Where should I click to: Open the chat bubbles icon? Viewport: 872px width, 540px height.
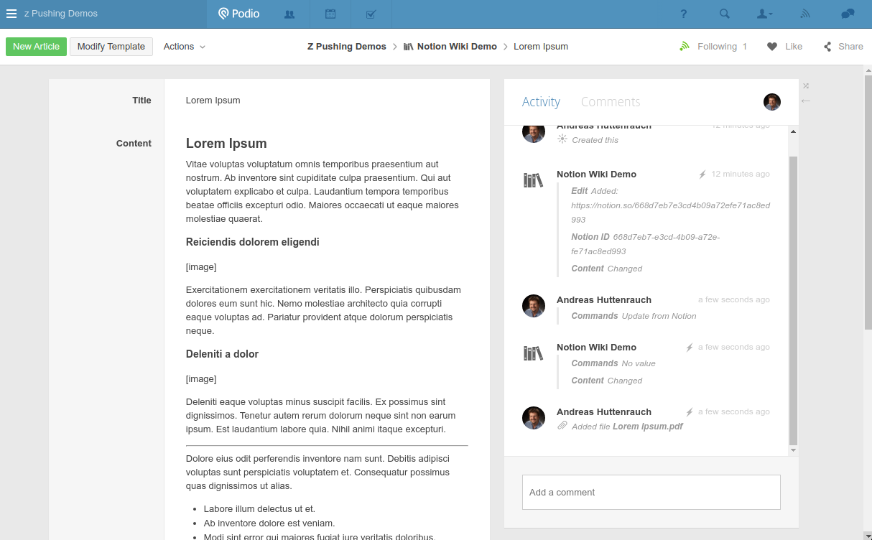(x=848, y=14)
